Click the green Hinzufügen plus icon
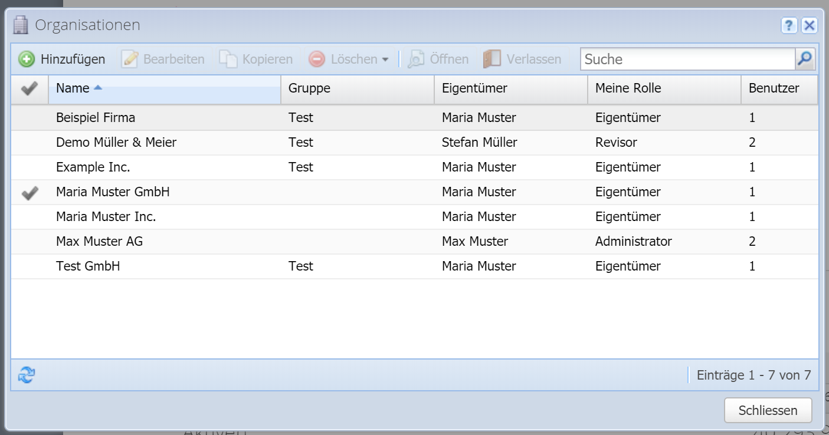The image size is (829, 435). click(27, 59)
